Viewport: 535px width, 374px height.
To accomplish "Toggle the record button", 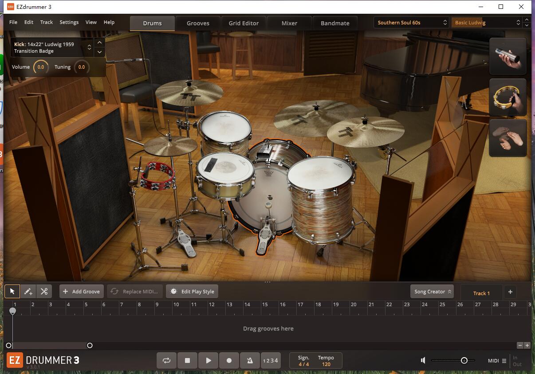I will point(229,361).
